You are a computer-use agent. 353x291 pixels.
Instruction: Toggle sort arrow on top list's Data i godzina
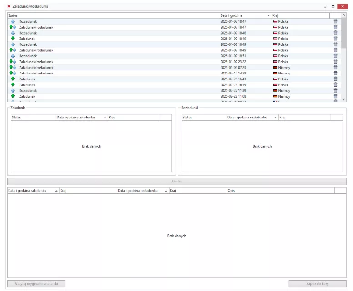[269, 15]
